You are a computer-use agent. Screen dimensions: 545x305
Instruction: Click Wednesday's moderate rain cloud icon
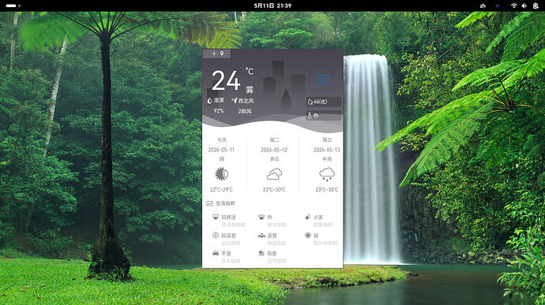(x=327, y=174)
